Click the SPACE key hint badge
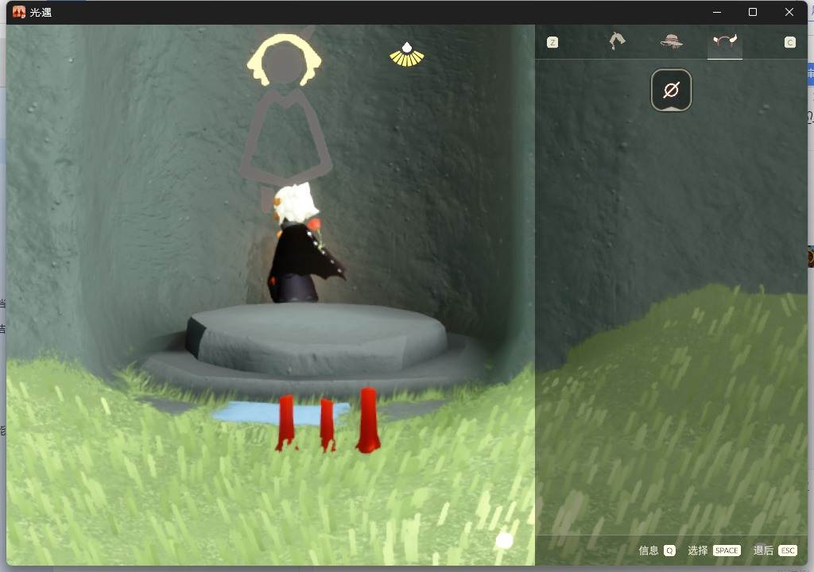 [727, 551]
